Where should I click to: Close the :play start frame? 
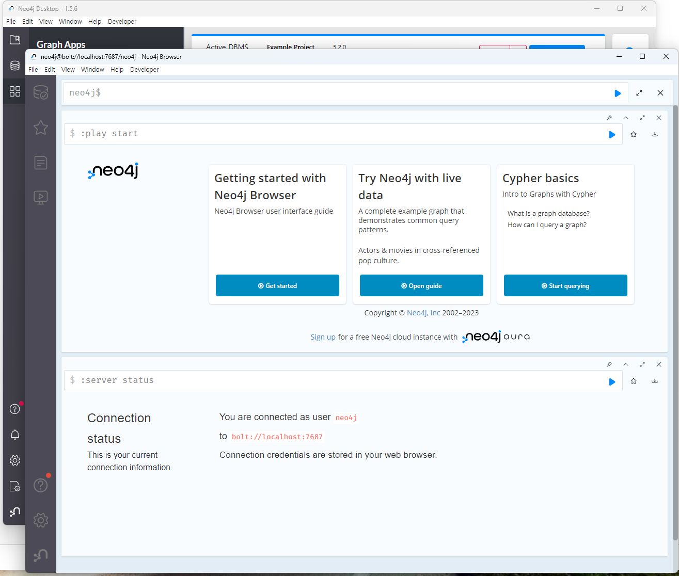point(659,118)
